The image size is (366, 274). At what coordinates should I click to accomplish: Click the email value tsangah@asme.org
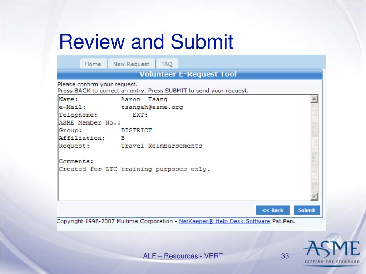[152, 107]
